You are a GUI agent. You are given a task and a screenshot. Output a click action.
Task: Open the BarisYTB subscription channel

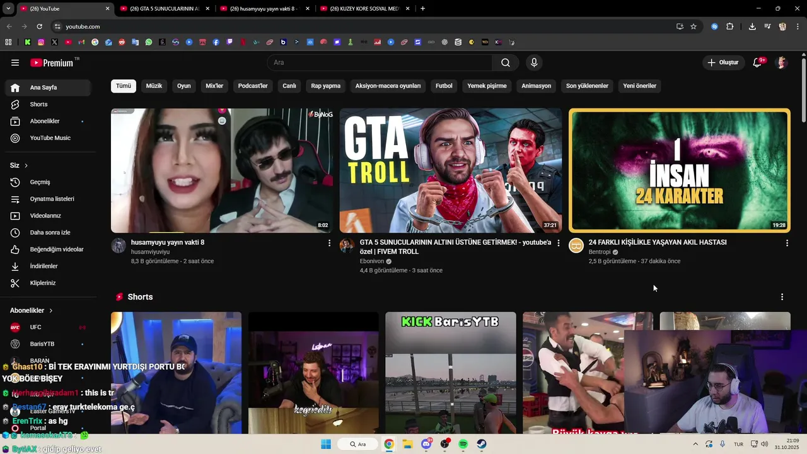point(48,344)
